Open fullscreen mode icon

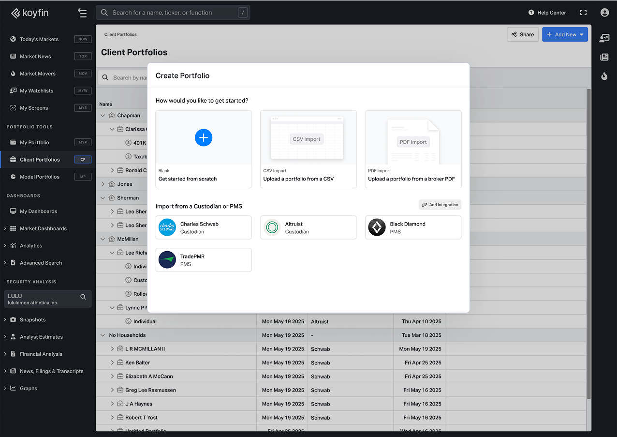point(583,13)
